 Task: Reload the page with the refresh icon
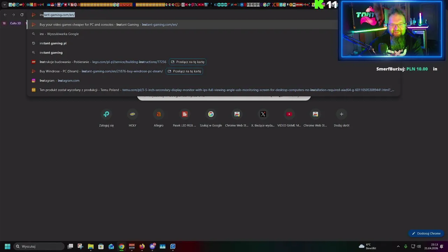[x=22, y=15]
